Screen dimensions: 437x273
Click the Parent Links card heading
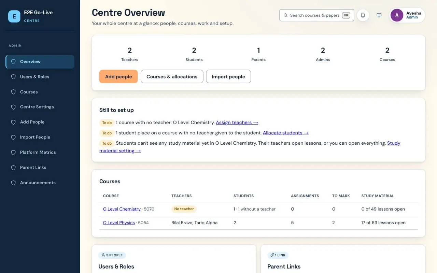pos(284,267)
